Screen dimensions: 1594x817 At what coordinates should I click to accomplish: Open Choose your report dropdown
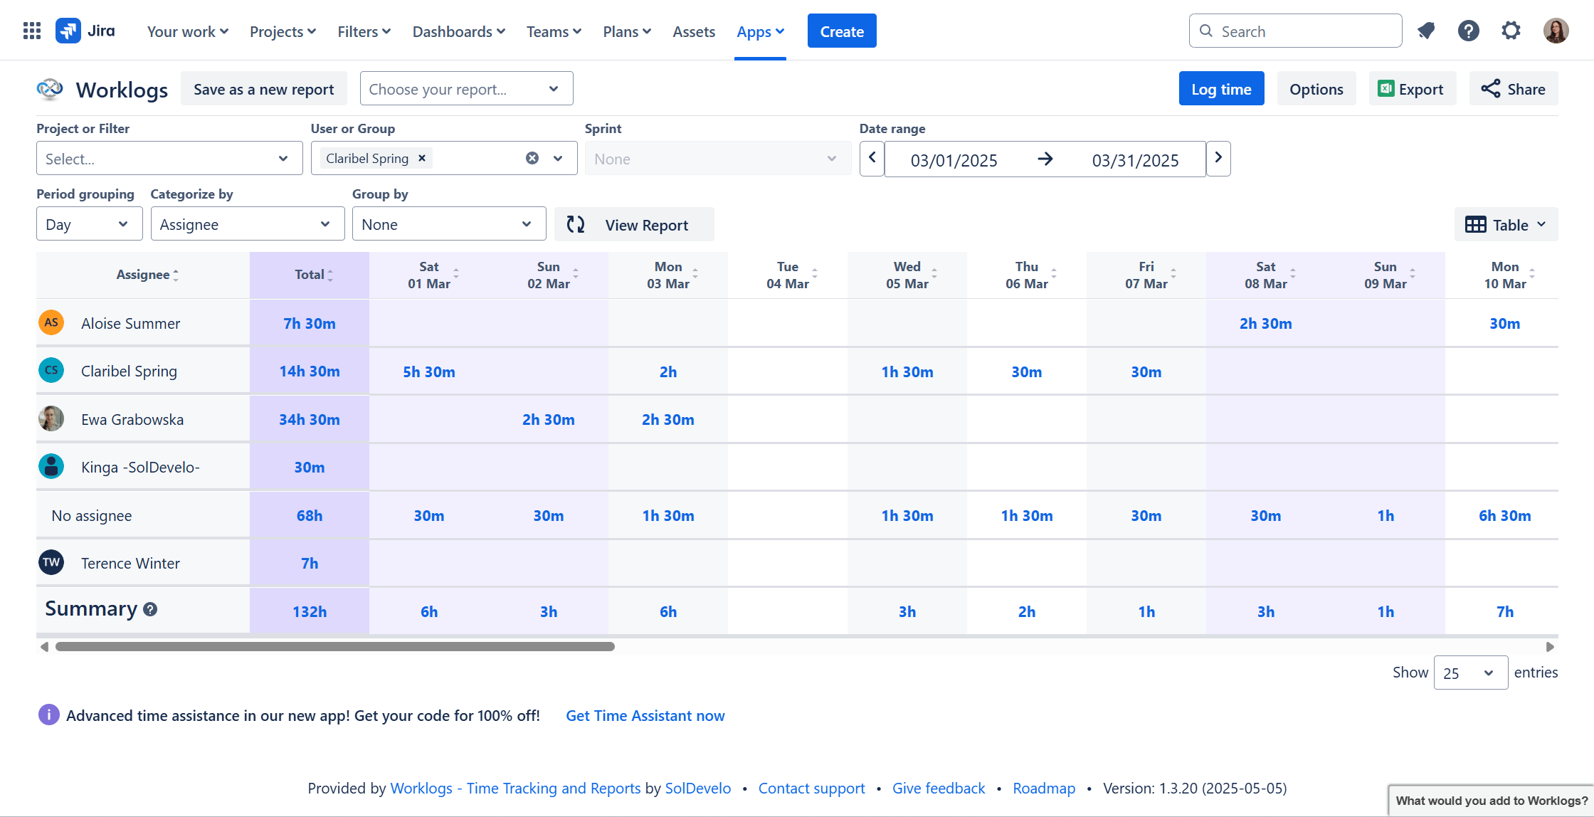pos(466,89)
